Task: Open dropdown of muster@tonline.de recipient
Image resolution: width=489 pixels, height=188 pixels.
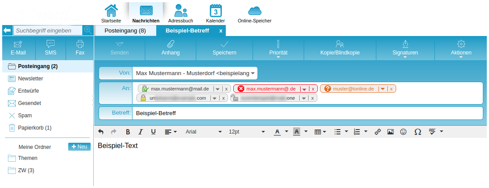Action: (382, 89)
